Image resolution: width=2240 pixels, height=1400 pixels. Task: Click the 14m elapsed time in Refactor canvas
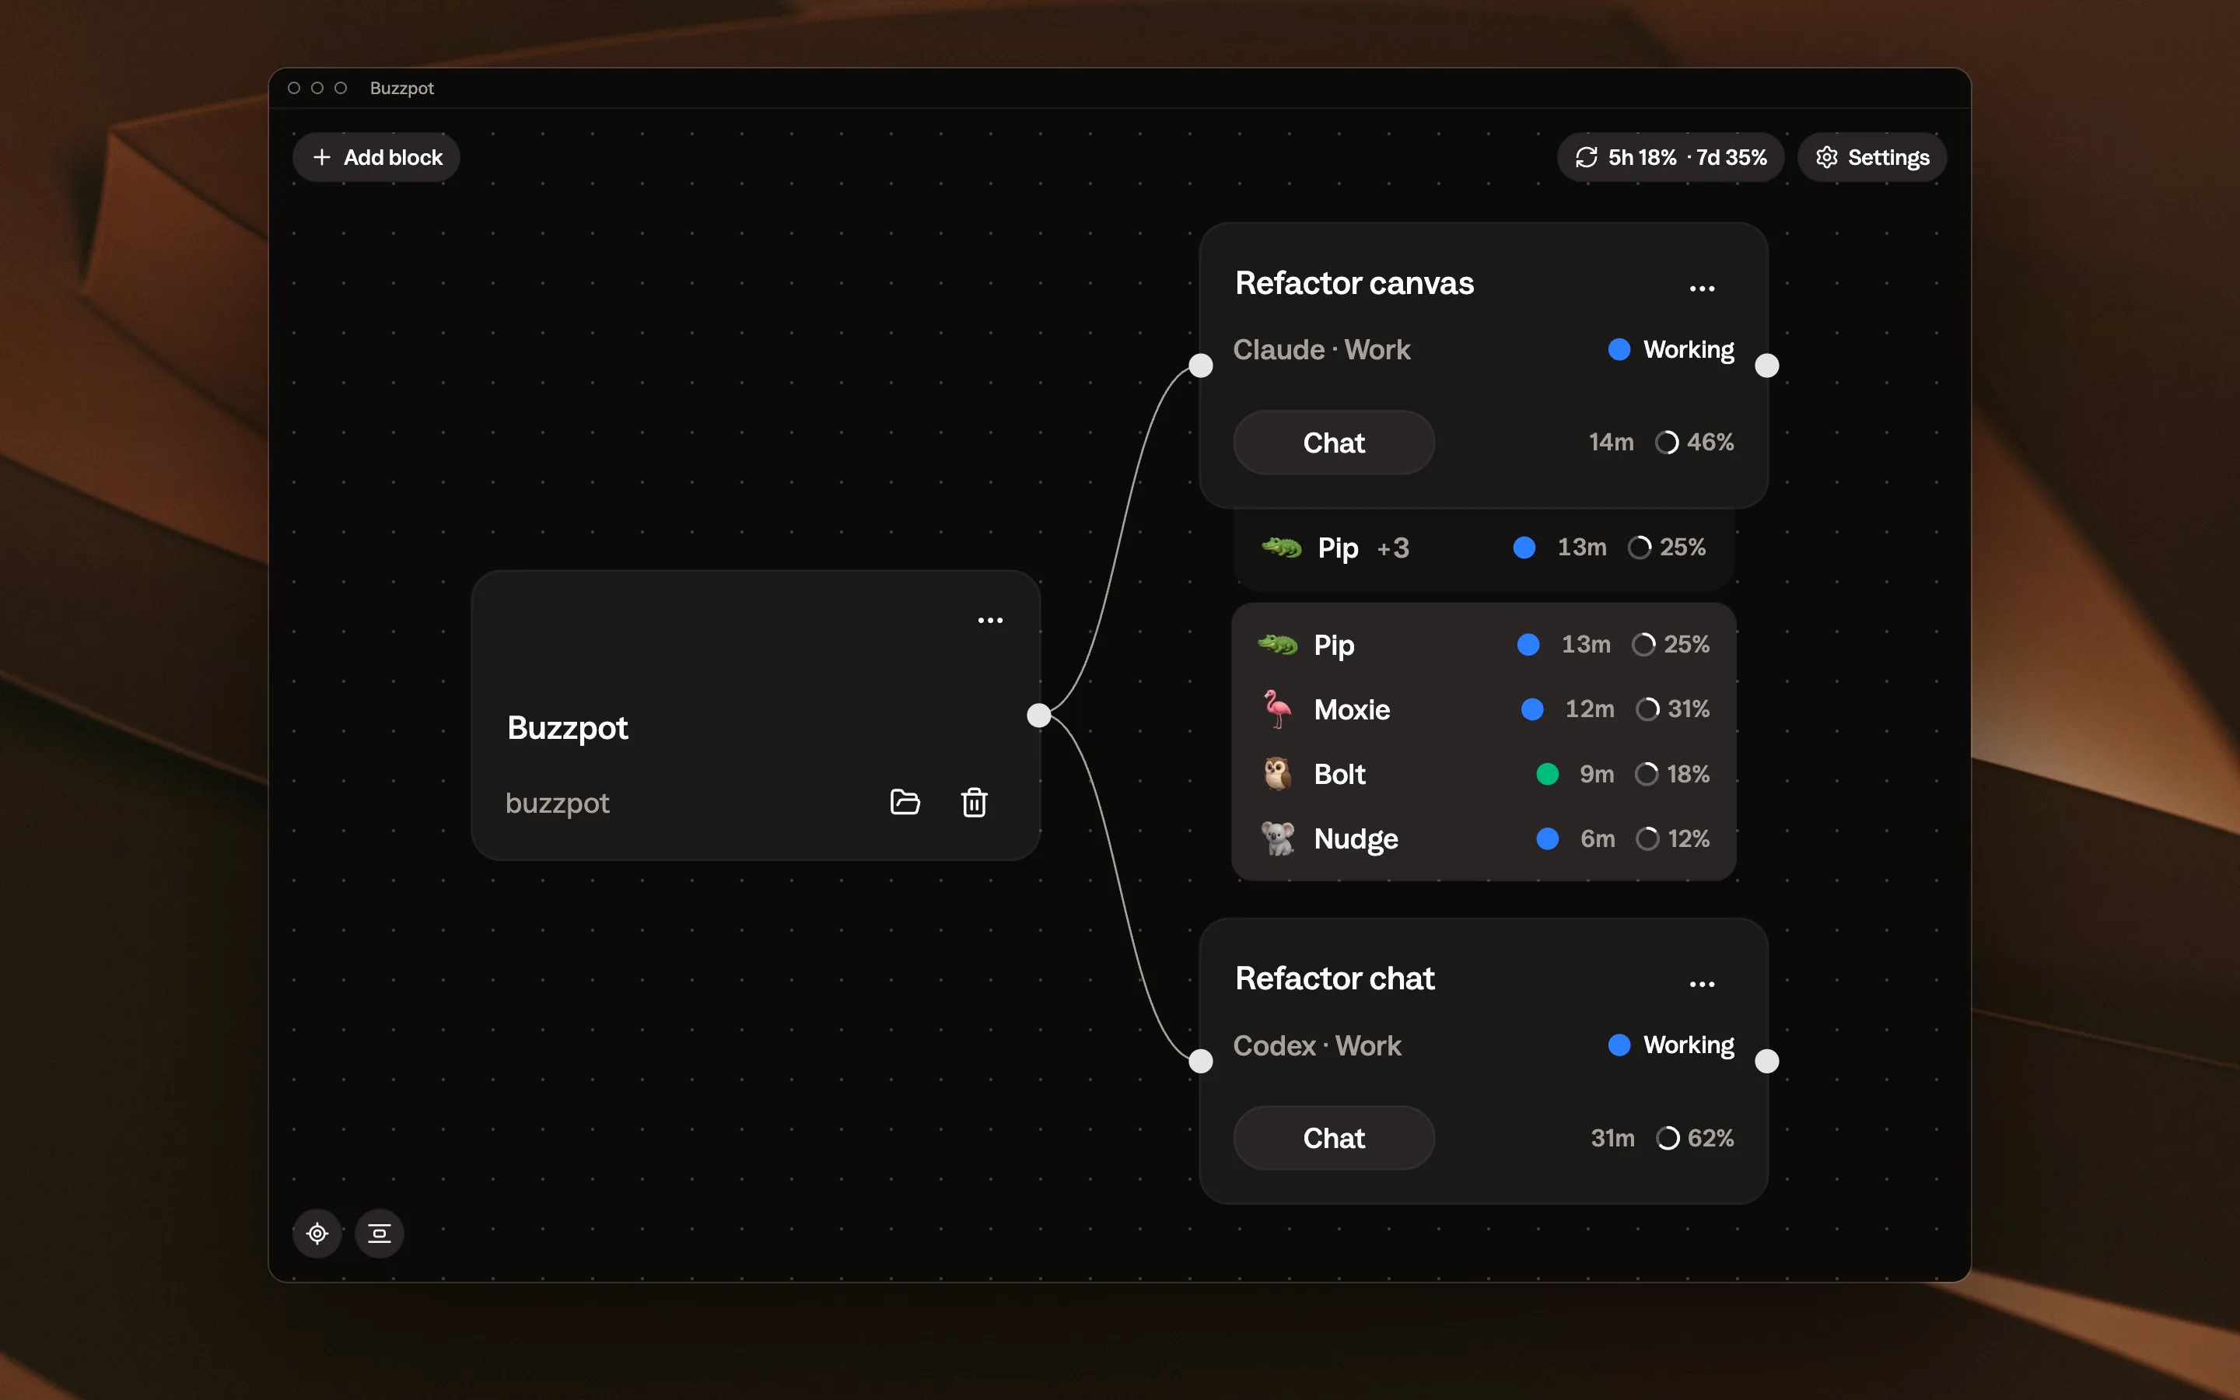(x=1612, y=443)
